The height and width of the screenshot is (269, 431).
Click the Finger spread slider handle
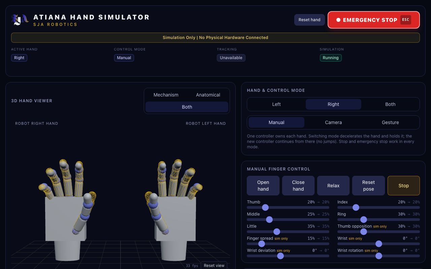click(x=262, y=244)
